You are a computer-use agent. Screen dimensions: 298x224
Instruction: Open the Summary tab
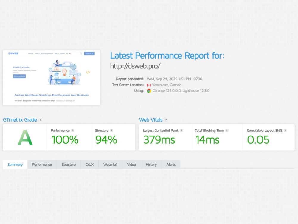click(x=15, y=164)
